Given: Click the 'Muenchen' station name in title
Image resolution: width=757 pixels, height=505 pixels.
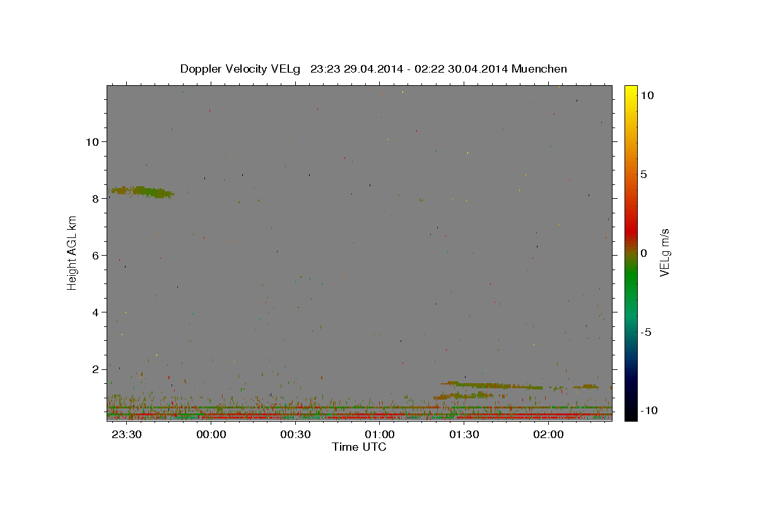Looking at the screenshot, I should pyautogui.click(x=539, y=69).
